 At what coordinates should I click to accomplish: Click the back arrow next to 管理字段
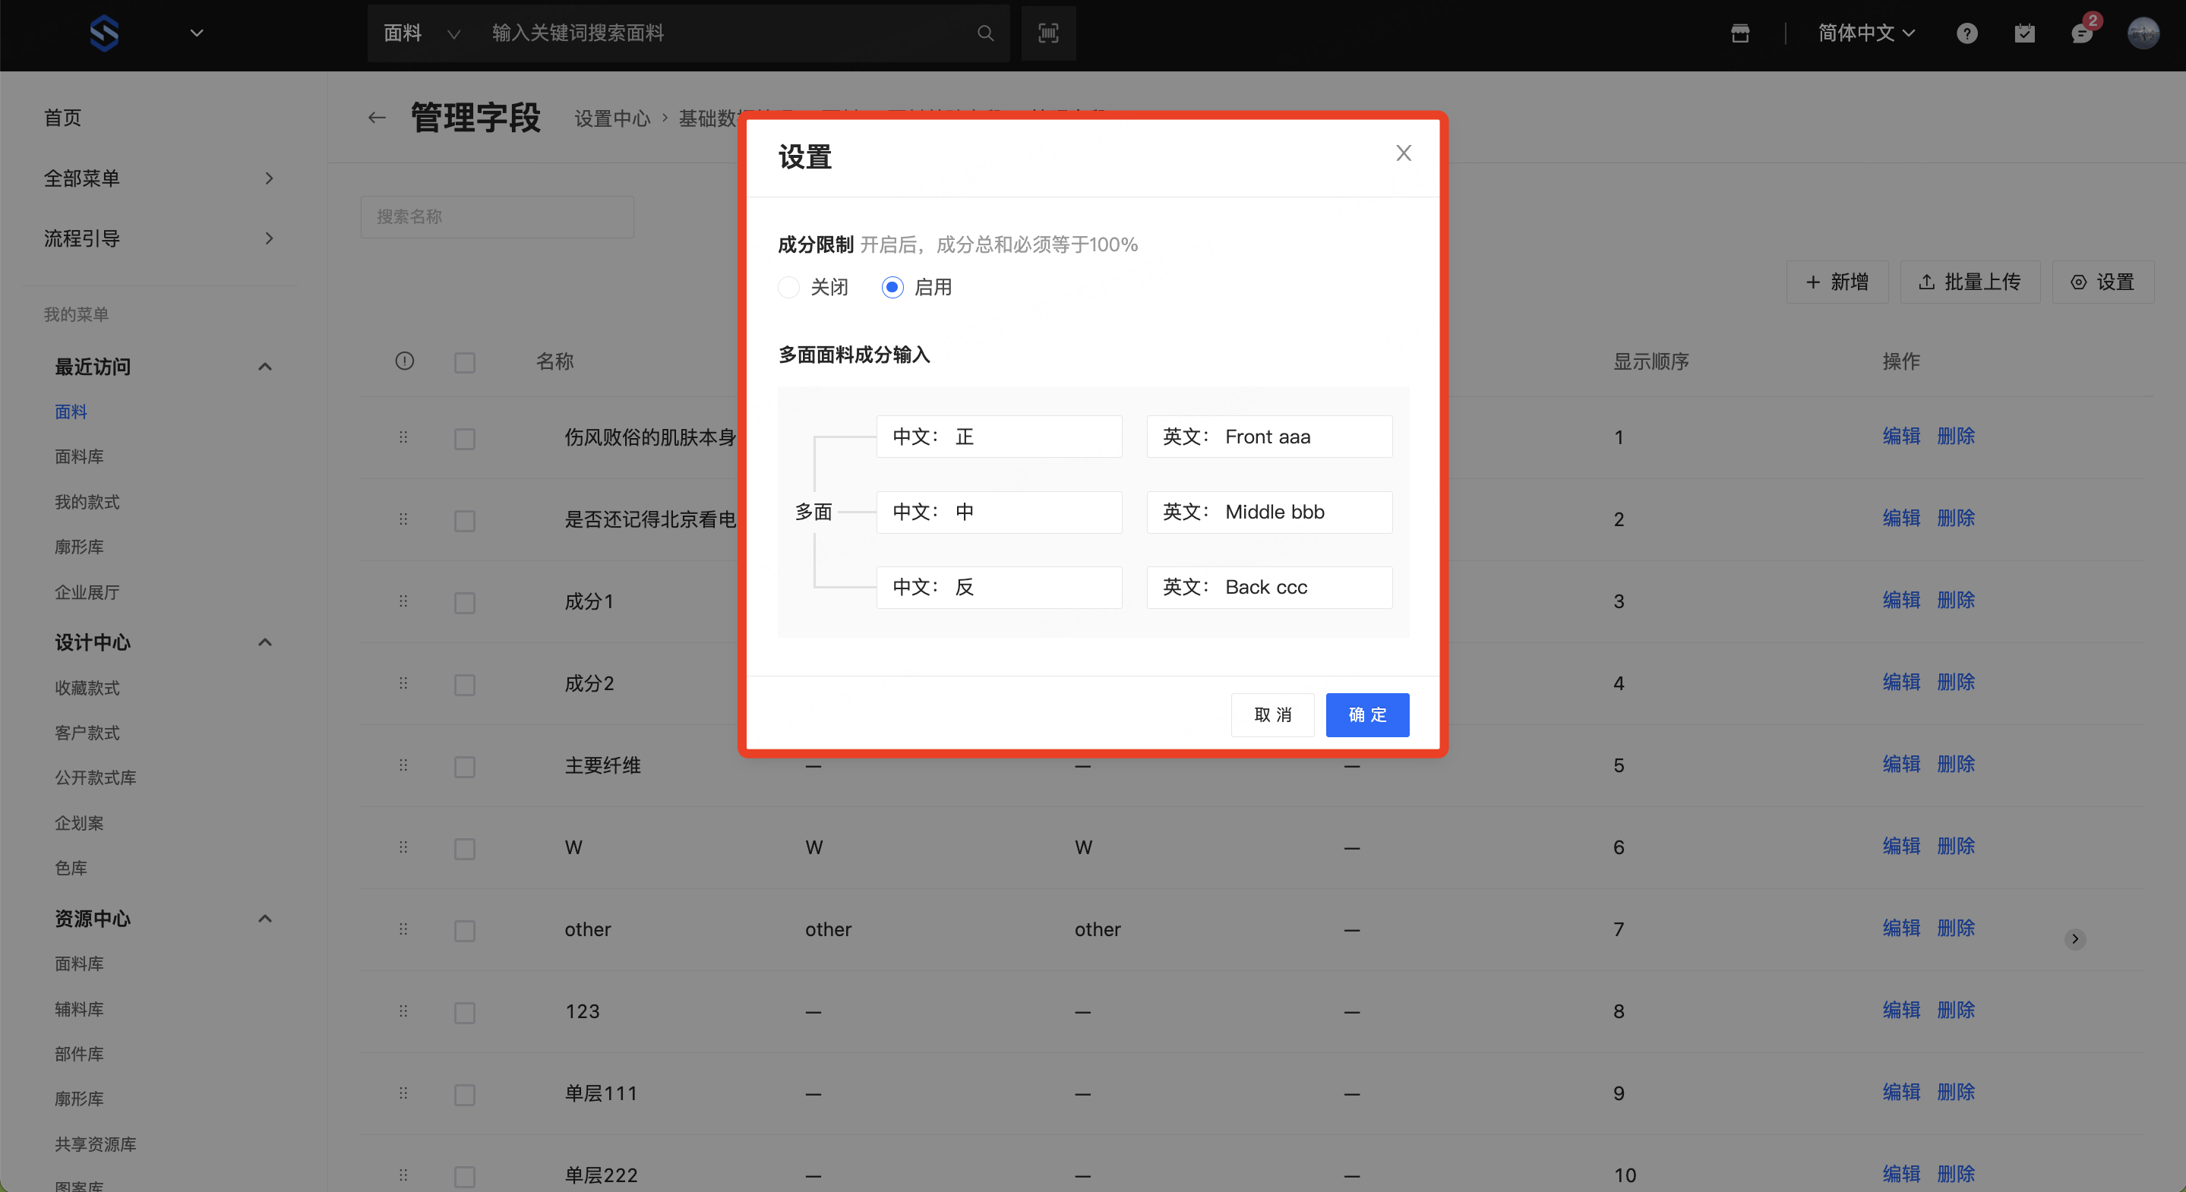click(377, 118)
